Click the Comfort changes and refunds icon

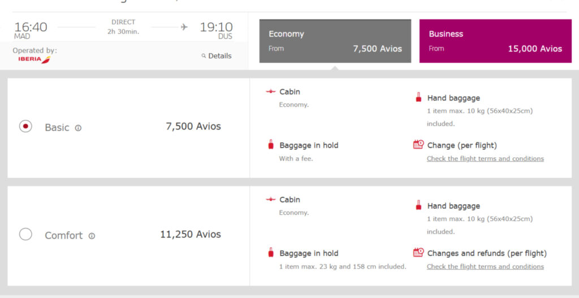click(418, 253)
